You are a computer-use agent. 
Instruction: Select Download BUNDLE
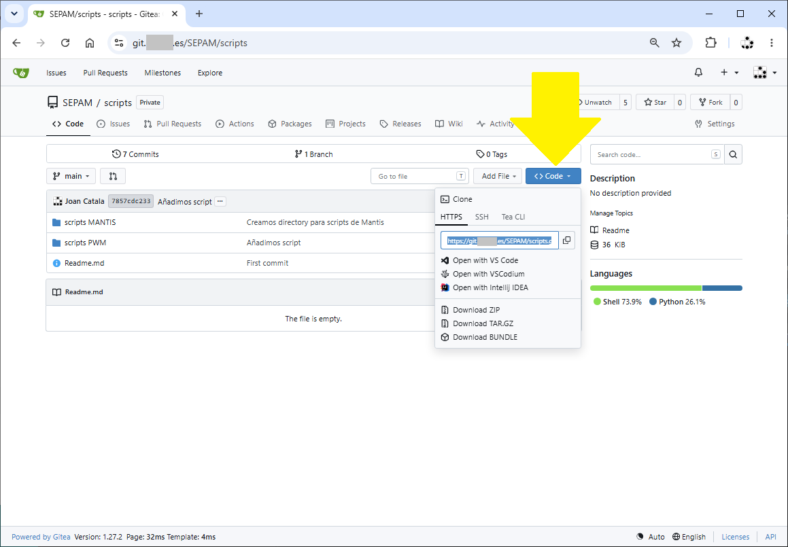coord(508,337)
